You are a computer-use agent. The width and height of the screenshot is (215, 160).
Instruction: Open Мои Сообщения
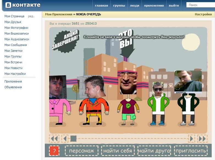16,45
